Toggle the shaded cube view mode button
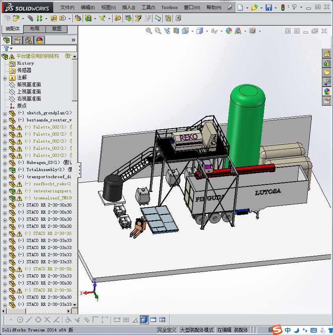 [144, 320]
